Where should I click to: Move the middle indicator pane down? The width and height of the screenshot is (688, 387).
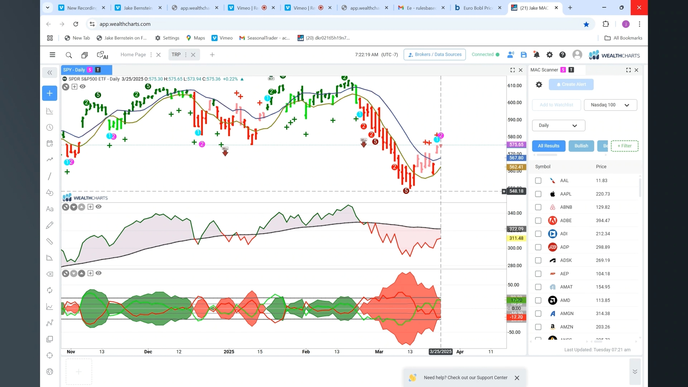[73, 207]
